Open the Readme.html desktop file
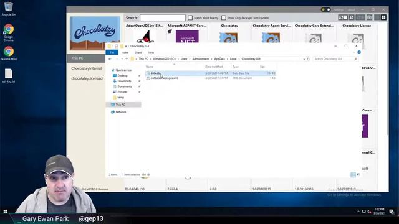The image size is (399, 224). tap(8, 54)
